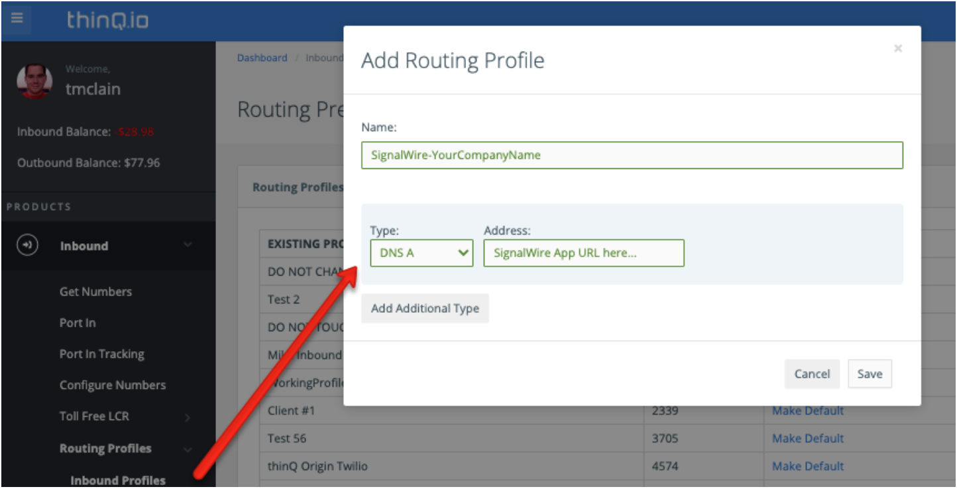Click the thinQ.io logo

pos(106,21)
